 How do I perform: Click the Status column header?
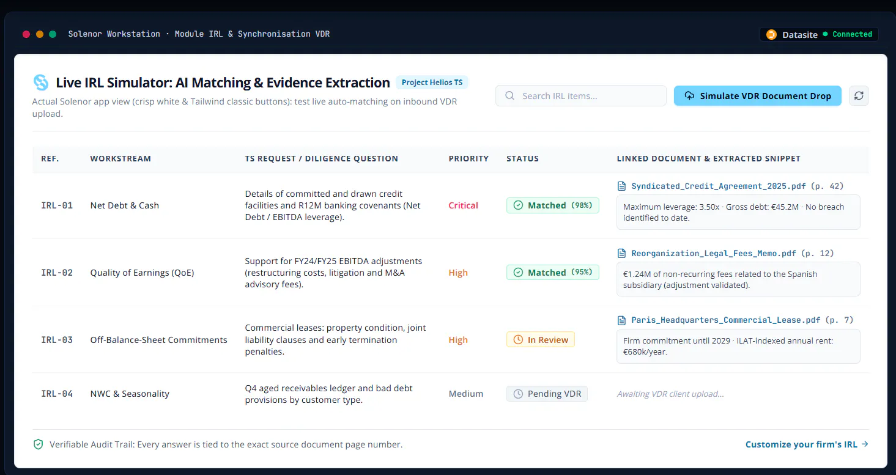(x=522, y=158)
